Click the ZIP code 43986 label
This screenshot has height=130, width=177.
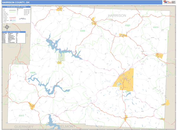[x=128, y=26]
